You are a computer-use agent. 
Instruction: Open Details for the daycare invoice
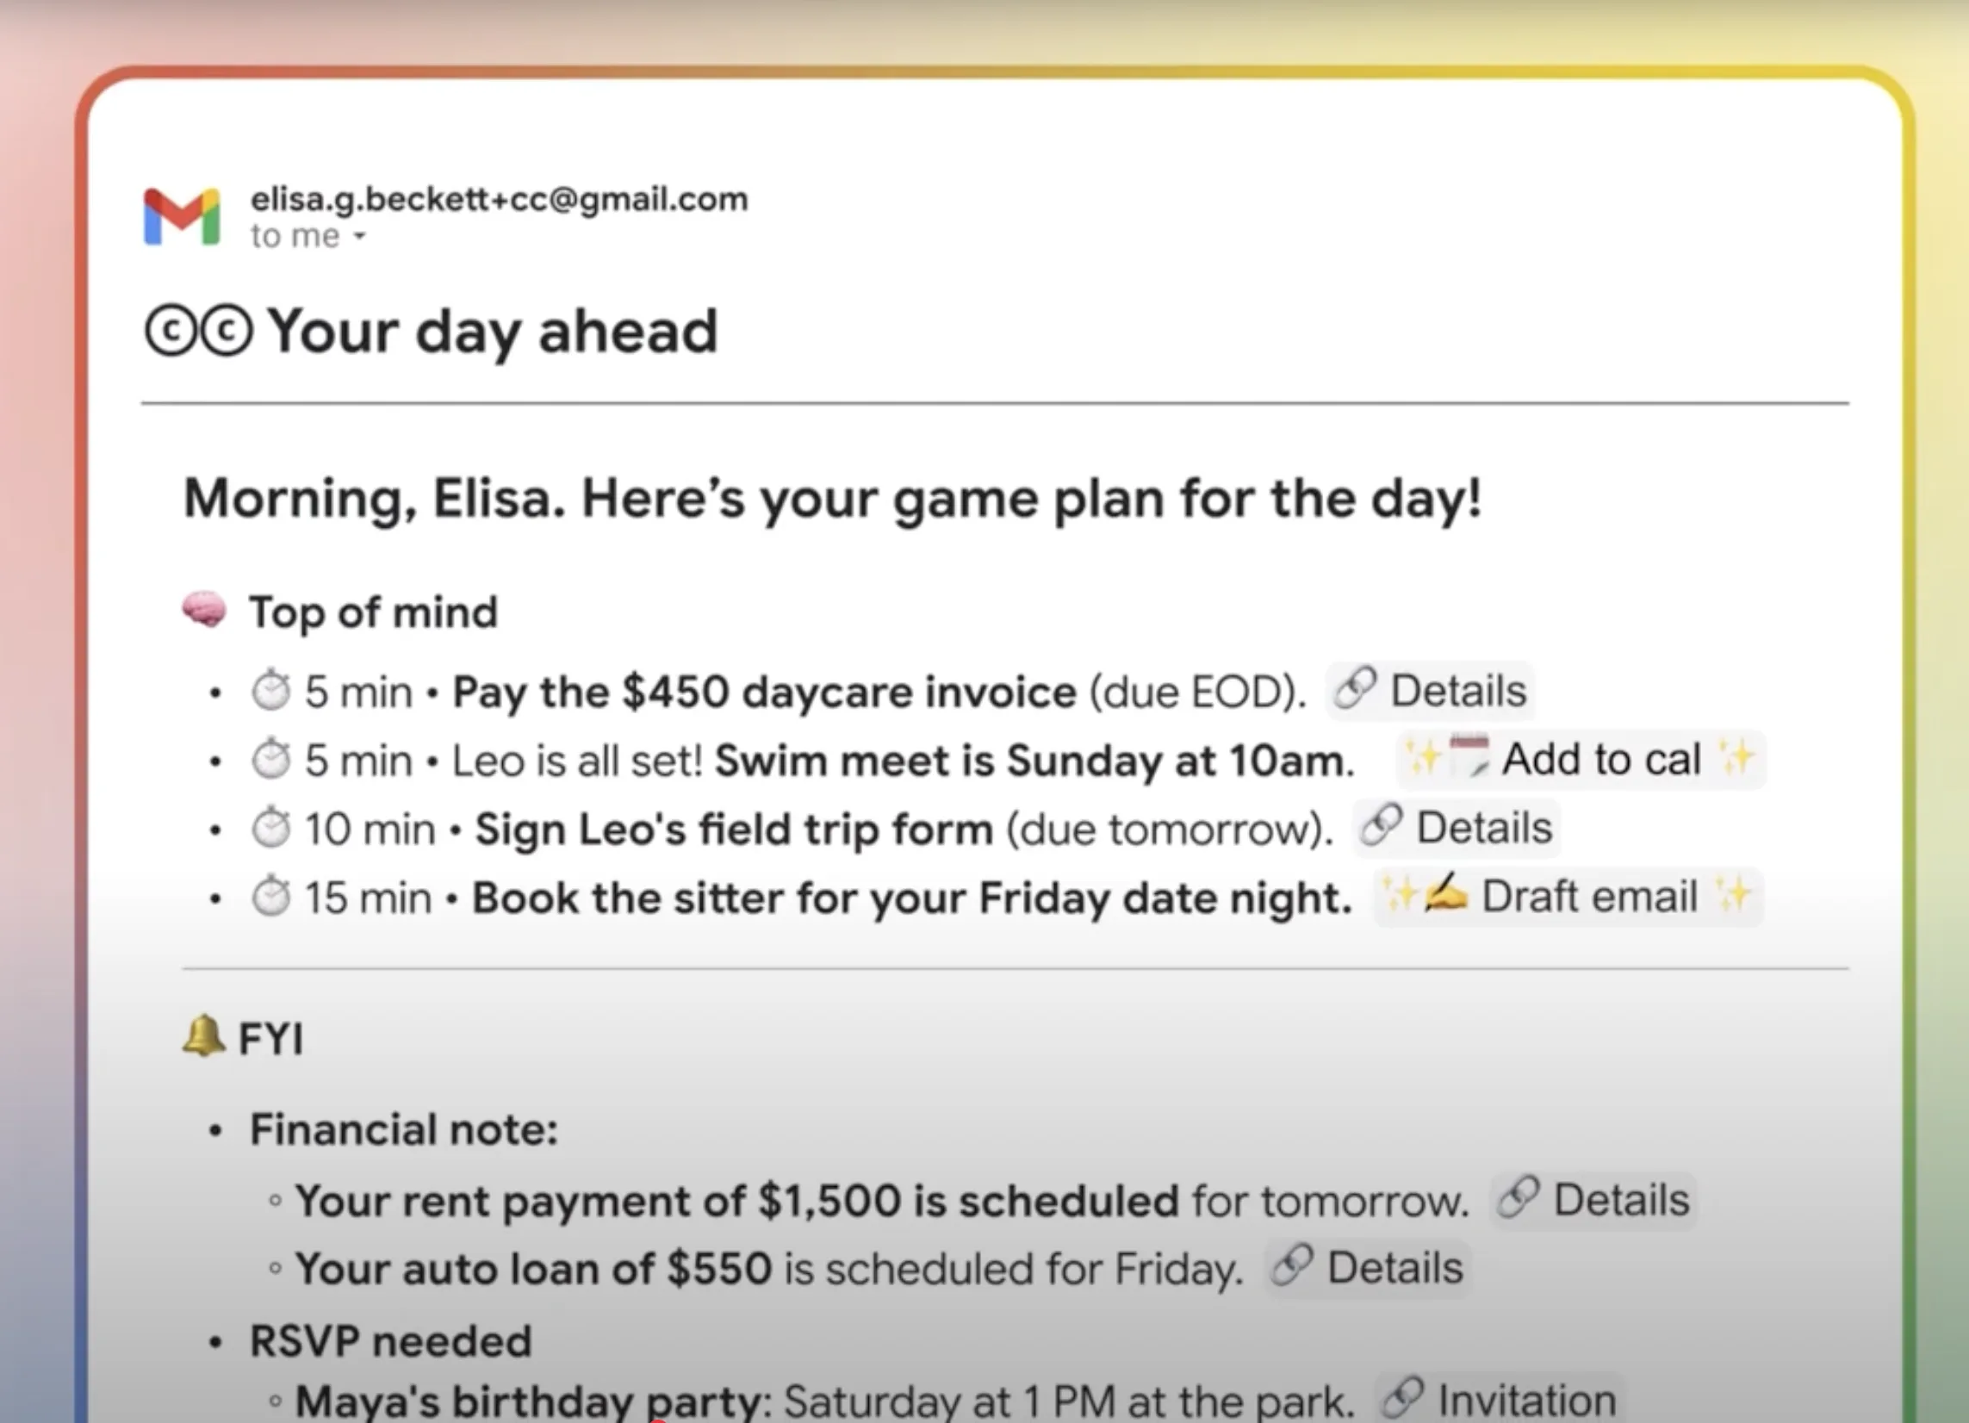[1431, 691]
